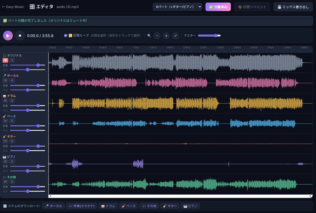Click the fit-to-view arrows icon
The width and height of the screenshot is (316, 213).
(175, 36)
